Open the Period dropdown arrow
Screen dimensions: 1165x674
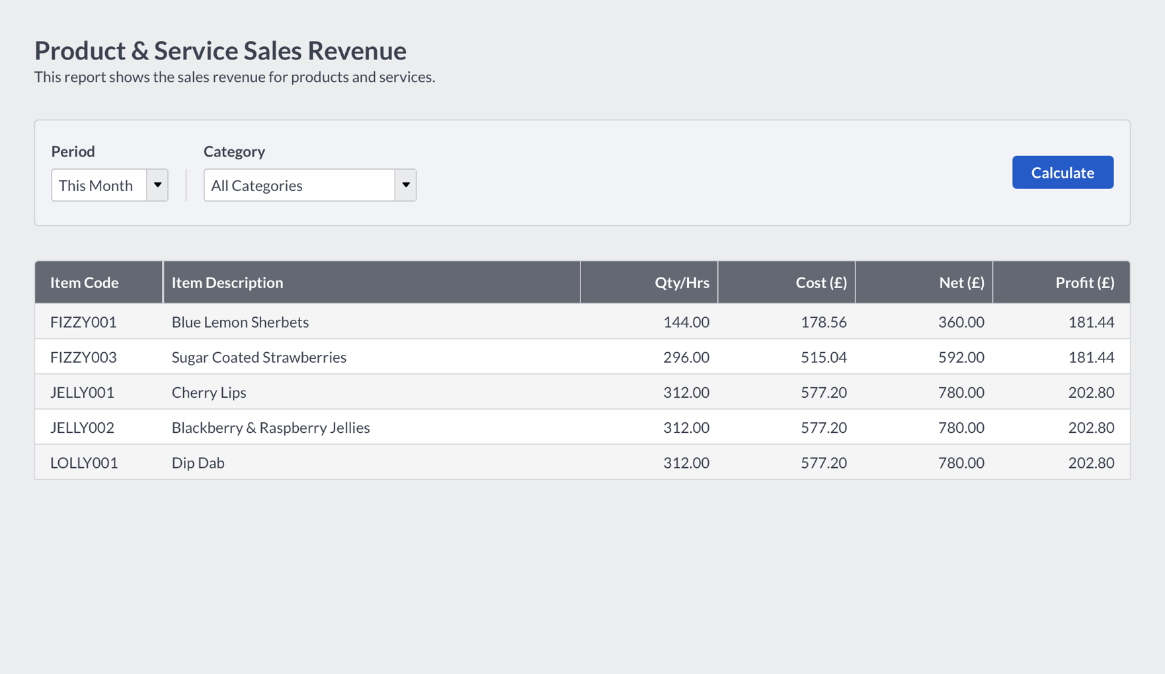[x=157, y=185]
